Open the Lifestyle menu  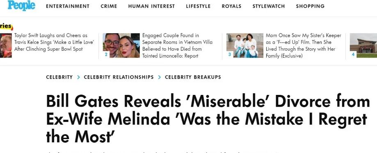tap(198, 6)
